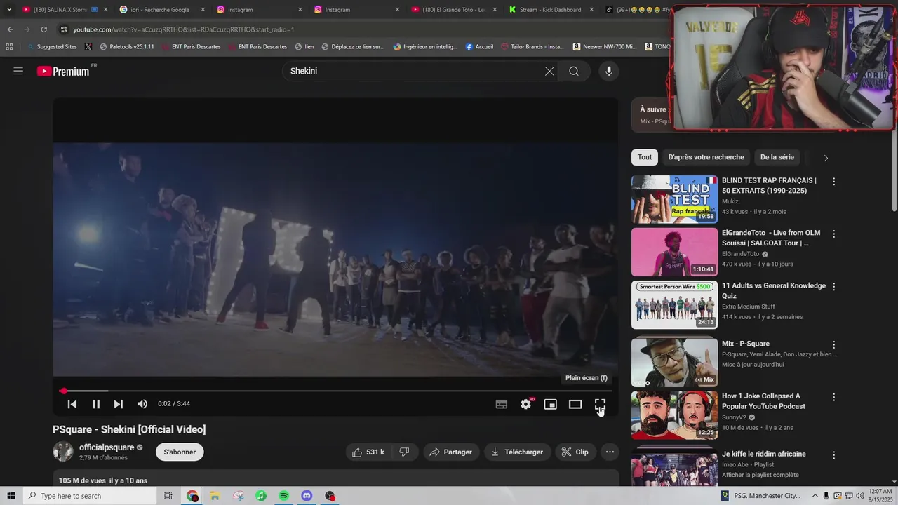Show more filter chips with arrow
The image size is (898, 505).
(x=826, y=158)
